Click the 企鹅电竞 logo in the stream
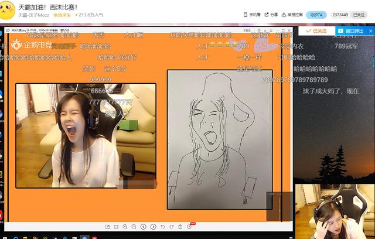The image size is (375, 239). pos(31,45)
